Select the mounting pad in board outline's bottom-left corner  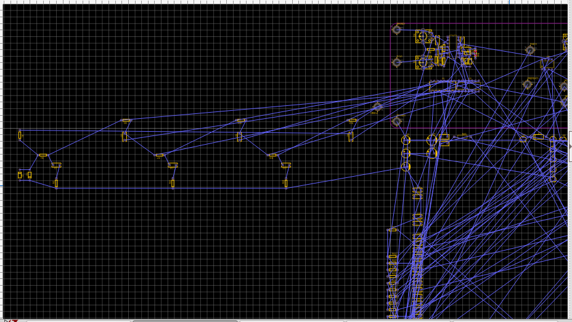tap(396, 121)
